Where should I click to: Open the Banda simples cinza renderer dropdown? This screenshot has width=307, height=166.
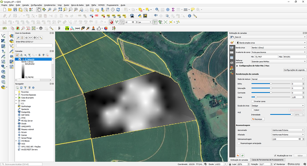pos(271,43)
